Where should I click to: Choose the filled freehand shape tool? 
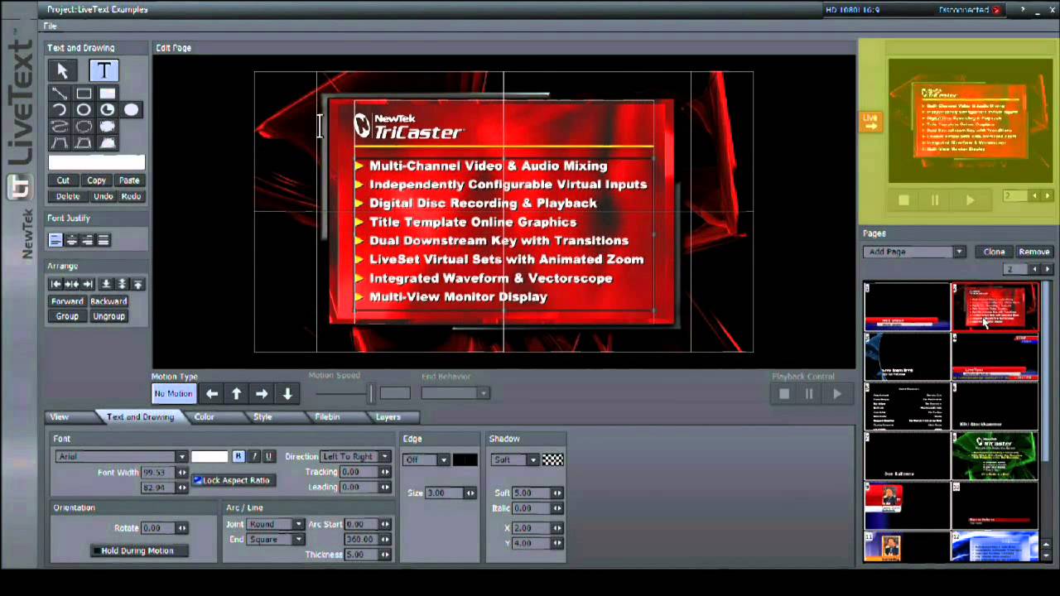[108, 127]
